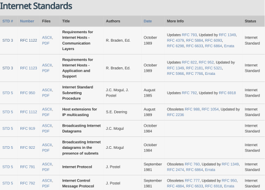The image size is (265, 190).
Task: Open RFC 2236 update link
Action: [x=175, y=115]
